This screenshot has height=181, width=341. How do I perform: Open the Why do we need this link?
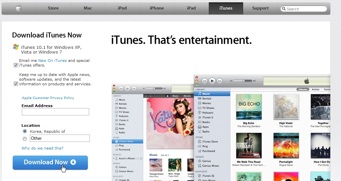(x=42, y=148)
